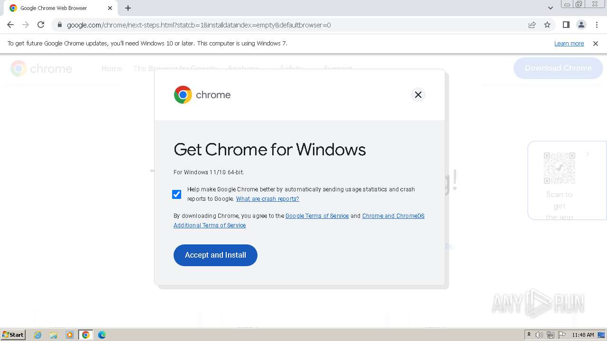Click the forward navigation arrow
607x341 pixels.
pyautogui.click(x=26, y=25)
